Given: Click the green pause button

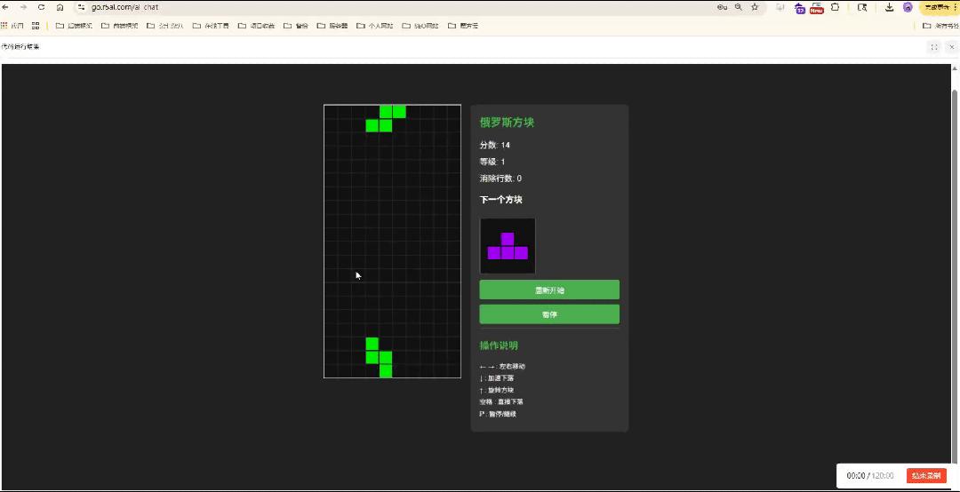Looking at the screenshot, I should tap(549, 313).
